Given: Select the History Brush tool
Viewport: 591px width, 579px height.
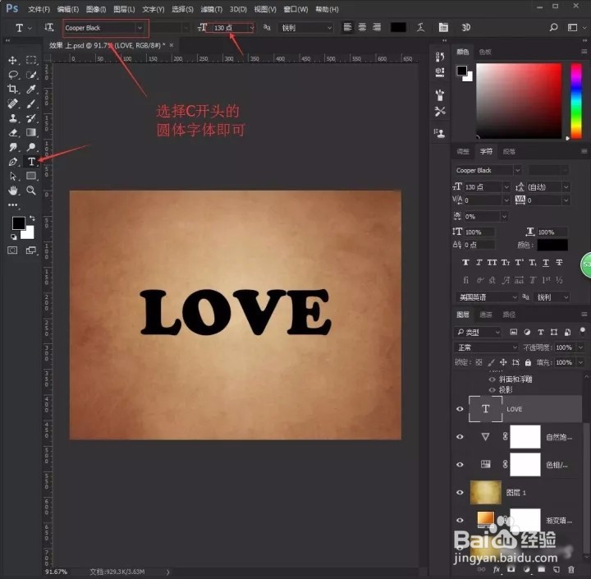Looking at the screenshot, I should (x=31, y=118).
